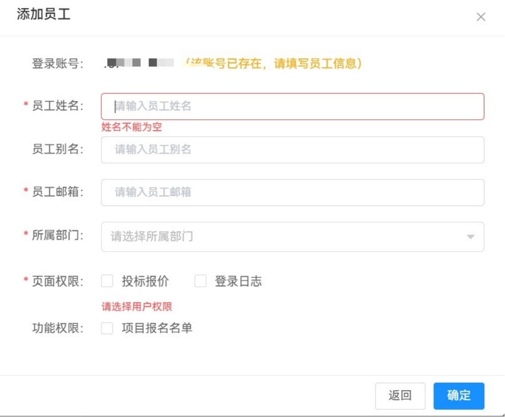The height and width of the screenshot is (417, 505).
Task: Click the 添加员工 dialog title
Action: point(43,14)
